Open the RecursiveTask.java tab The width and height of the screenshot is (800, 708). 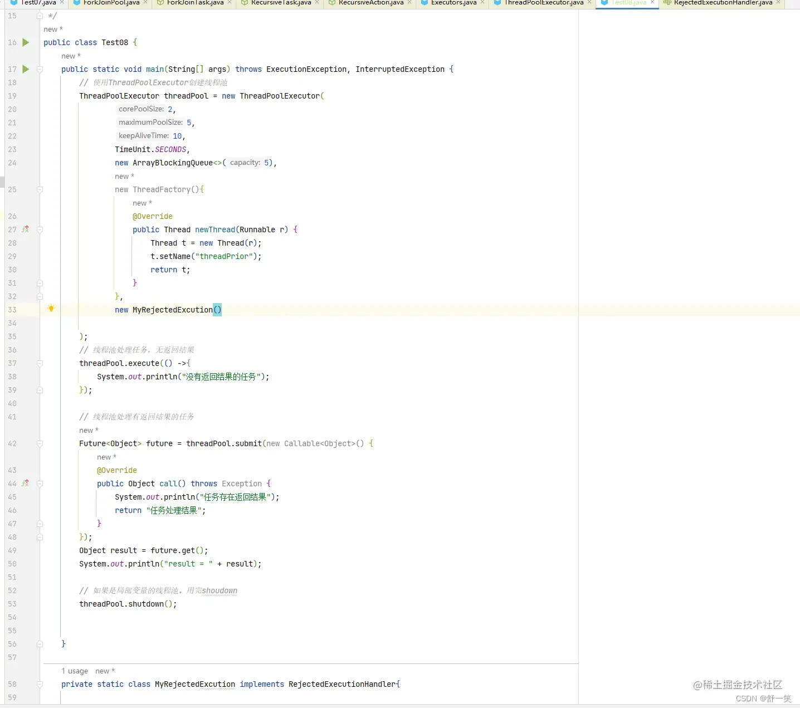[281, 3]
